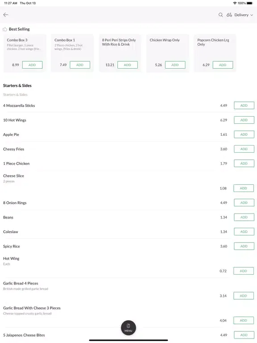Select the Combo Box 3 card
The width and height of the screenshot is (257, 343).
pos(25,53)
